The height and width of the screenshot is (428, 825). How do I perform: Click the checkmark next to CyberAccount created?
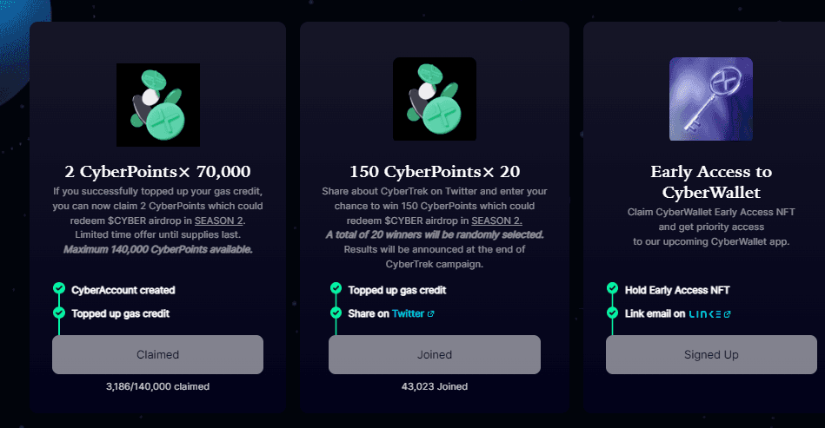[58, 289]
